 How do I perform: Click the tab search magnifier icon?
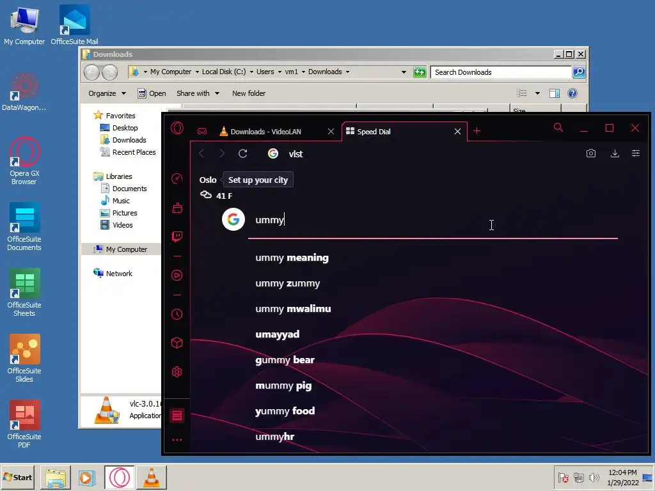click(558, 128)
